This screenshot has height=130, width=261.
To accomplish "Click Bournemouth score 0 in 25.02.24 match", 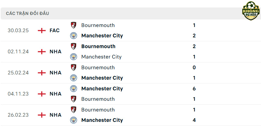I will coord(194,68).
